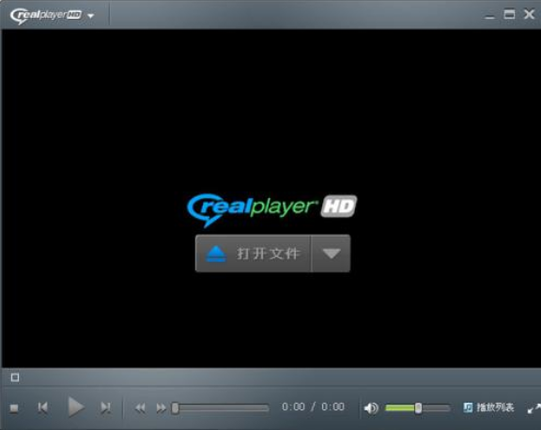Click the 播放列表 playlist music icon
The image size is (541, 430).
468,407
